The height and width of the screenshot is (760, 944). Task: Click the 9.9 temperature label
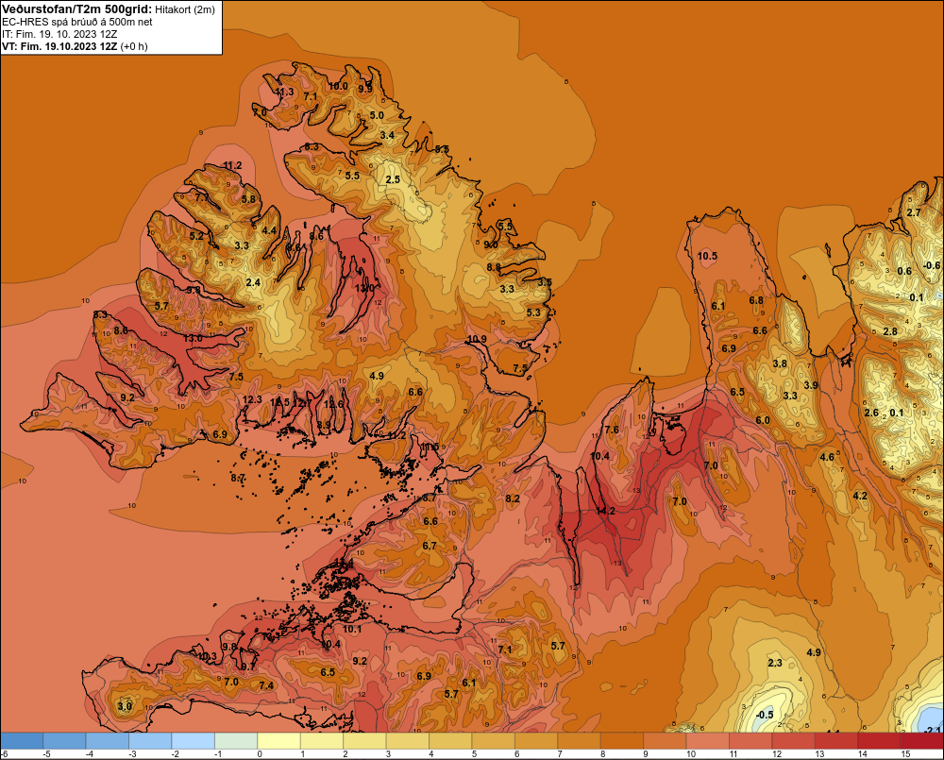click(365, 89)
